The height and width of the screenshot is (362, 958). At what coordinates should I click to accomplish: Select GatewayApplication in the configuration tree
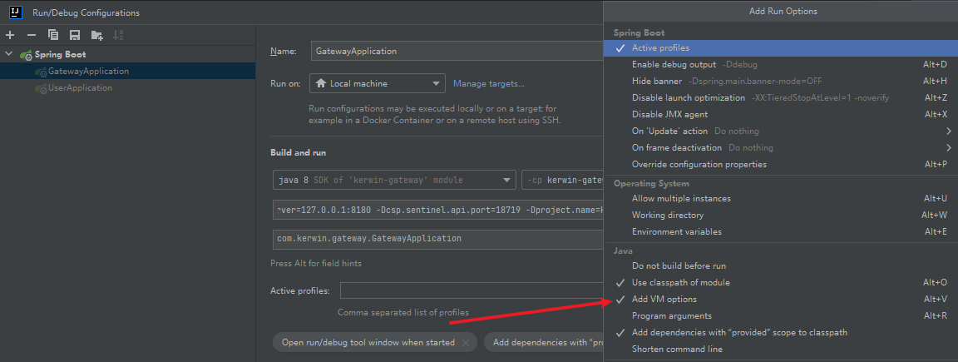128,71
